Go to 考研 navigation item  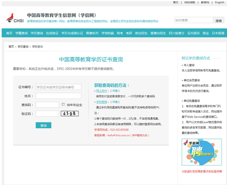129,33
